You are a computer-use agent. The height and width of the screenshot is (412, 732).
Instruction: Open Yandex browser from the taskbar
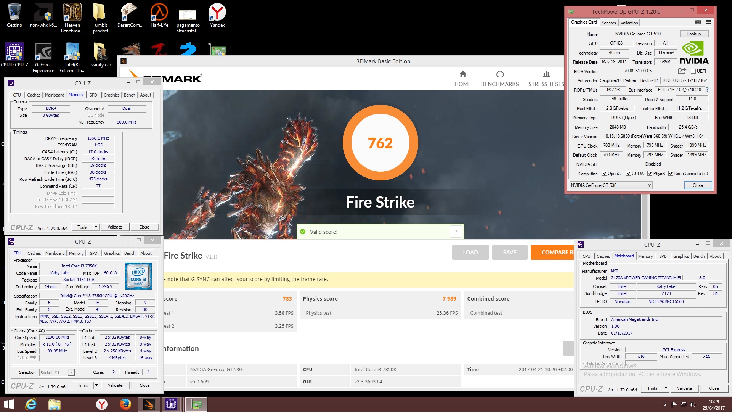click(101, 404)
